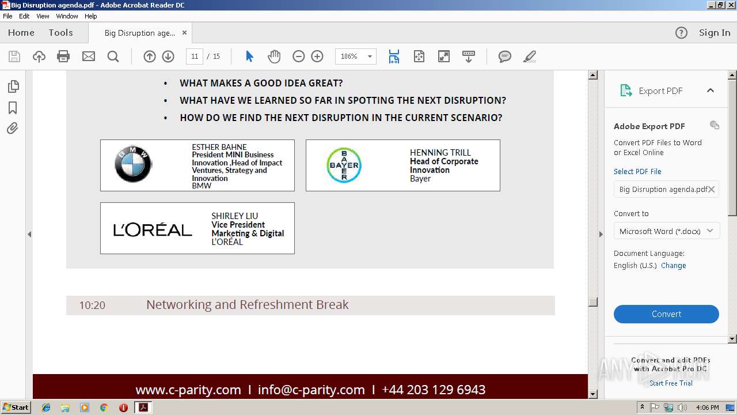
Task: Click the blue Convert button
Action: pyautogui.click(x=666, y=314)
